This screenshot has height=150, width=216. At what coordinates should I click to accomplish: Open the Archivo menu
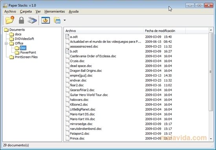[x=10, y=11]
